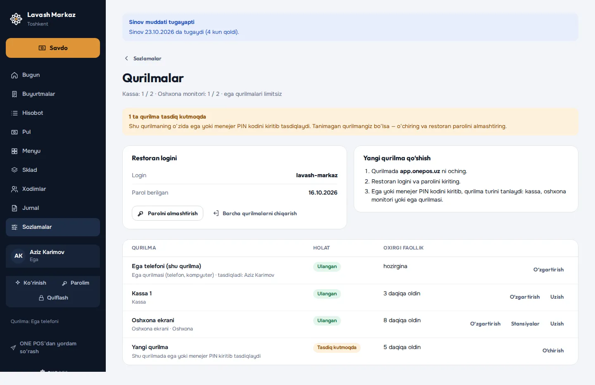Click the list icon beside Hisobot
The image size is (595, 385).
(x=14, y=113)
